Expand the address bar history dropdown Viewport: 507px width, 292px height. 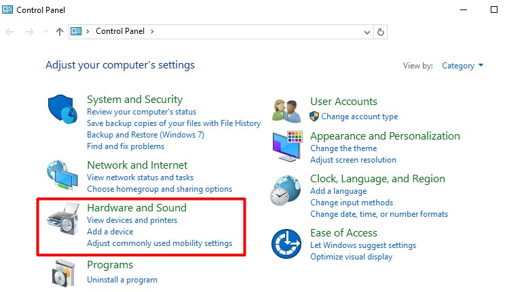[367, 32]
